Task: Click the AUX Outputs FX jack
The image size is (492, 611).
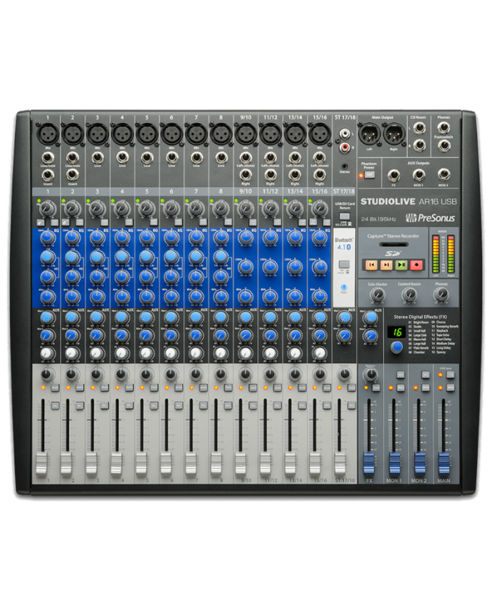Action: click(x=394, y=175)
